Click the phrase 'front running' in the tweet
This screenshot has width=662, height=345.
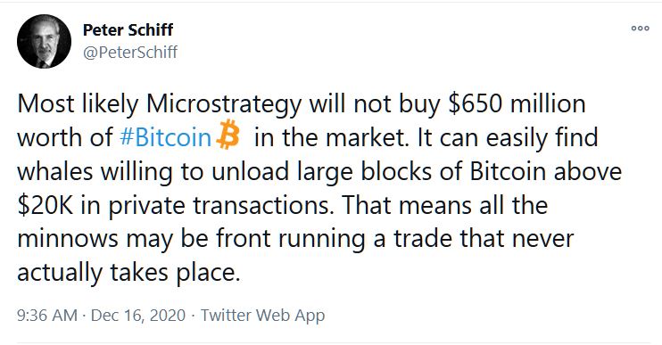pos(291,239)
